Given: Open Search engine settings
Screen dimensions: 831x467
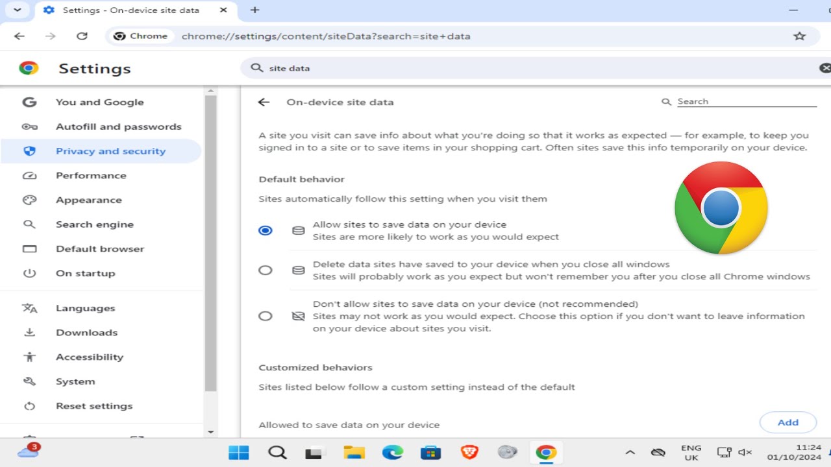Looking at the screenshot, I should pyautogui.click(x=100, y=224).
